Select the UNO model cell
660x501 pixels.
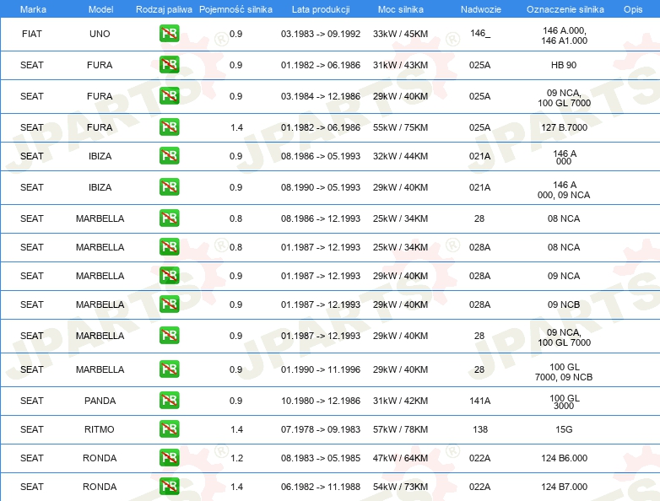[x=100, y=34]
